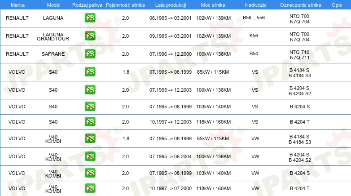Select engine code N7Q 710, N7Q 711
The image size is (351, 196).
coord(300,55)
